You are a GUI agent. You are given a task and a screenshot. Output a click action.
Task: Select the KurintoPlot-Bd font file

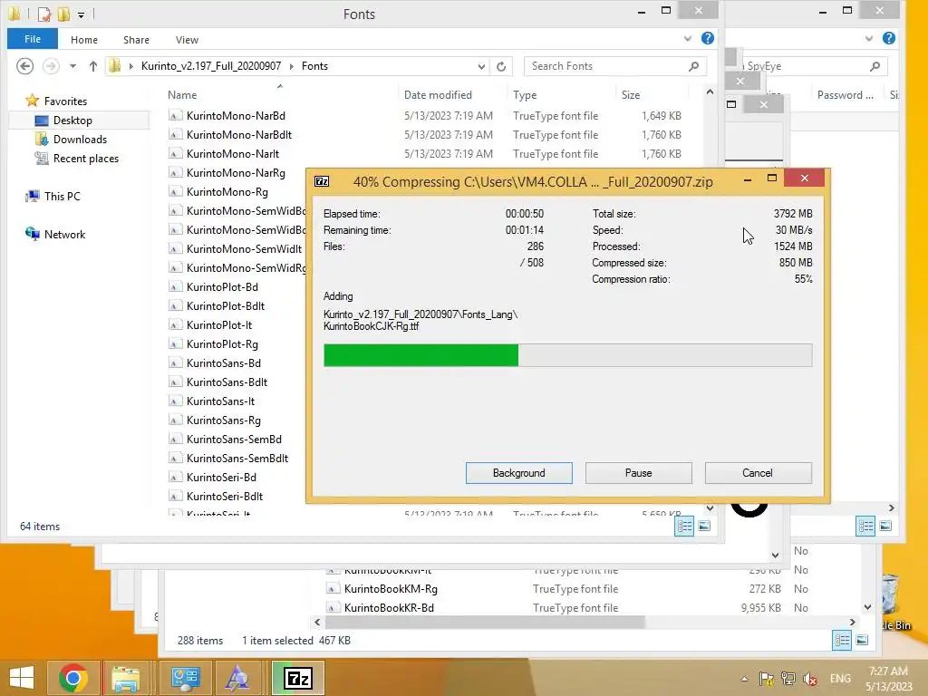click(222, 286)
